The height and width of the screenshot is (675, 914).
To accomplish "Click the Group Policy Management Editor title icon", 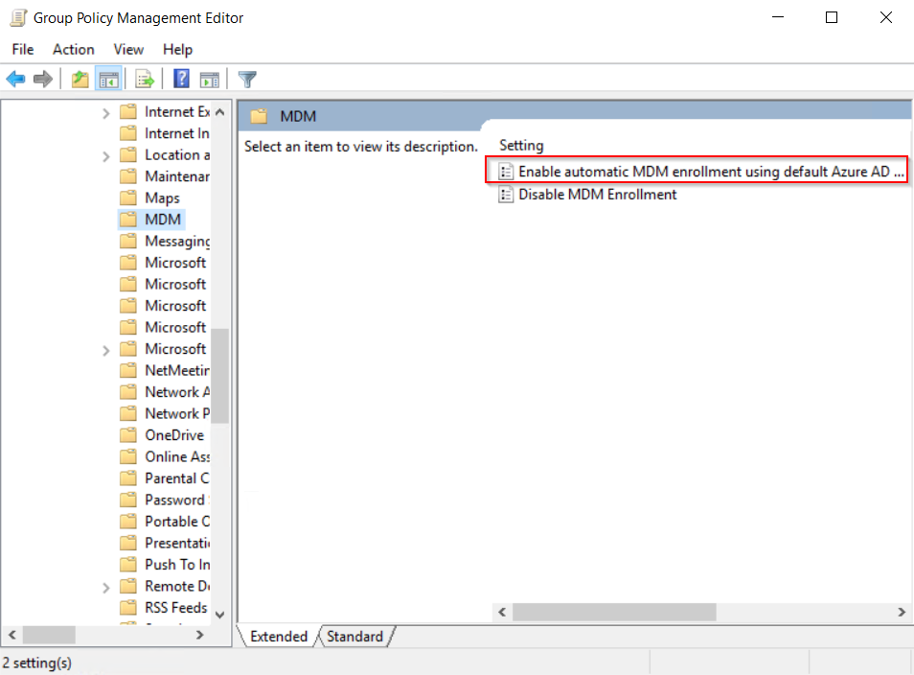I will coord(18,18).
